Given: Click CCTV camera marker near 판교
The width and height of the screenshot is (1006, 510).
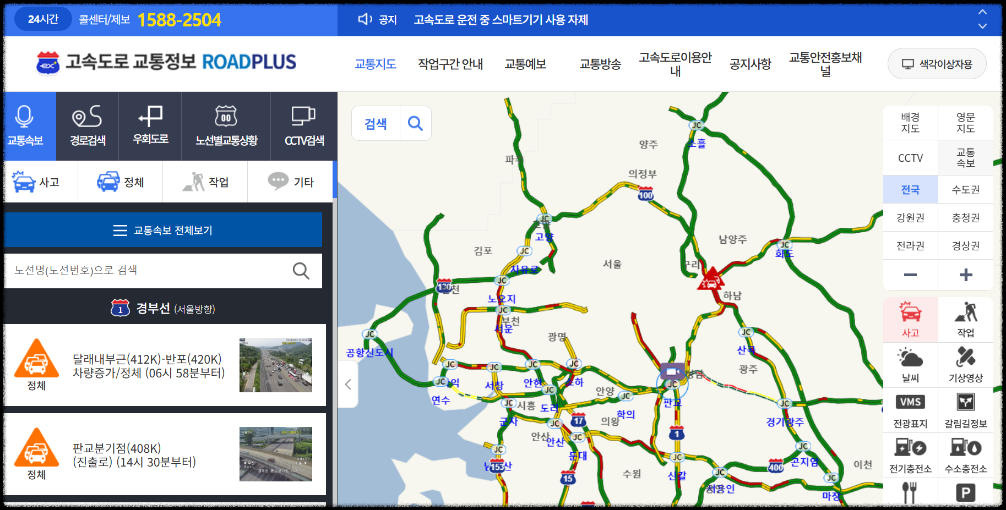Looking at the screenshot, I should [x=672, y=372].
